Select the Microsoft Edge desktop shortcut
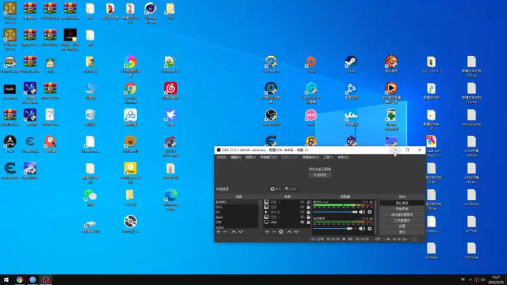Viewport: 507px width, 285px height. [170, 199]
